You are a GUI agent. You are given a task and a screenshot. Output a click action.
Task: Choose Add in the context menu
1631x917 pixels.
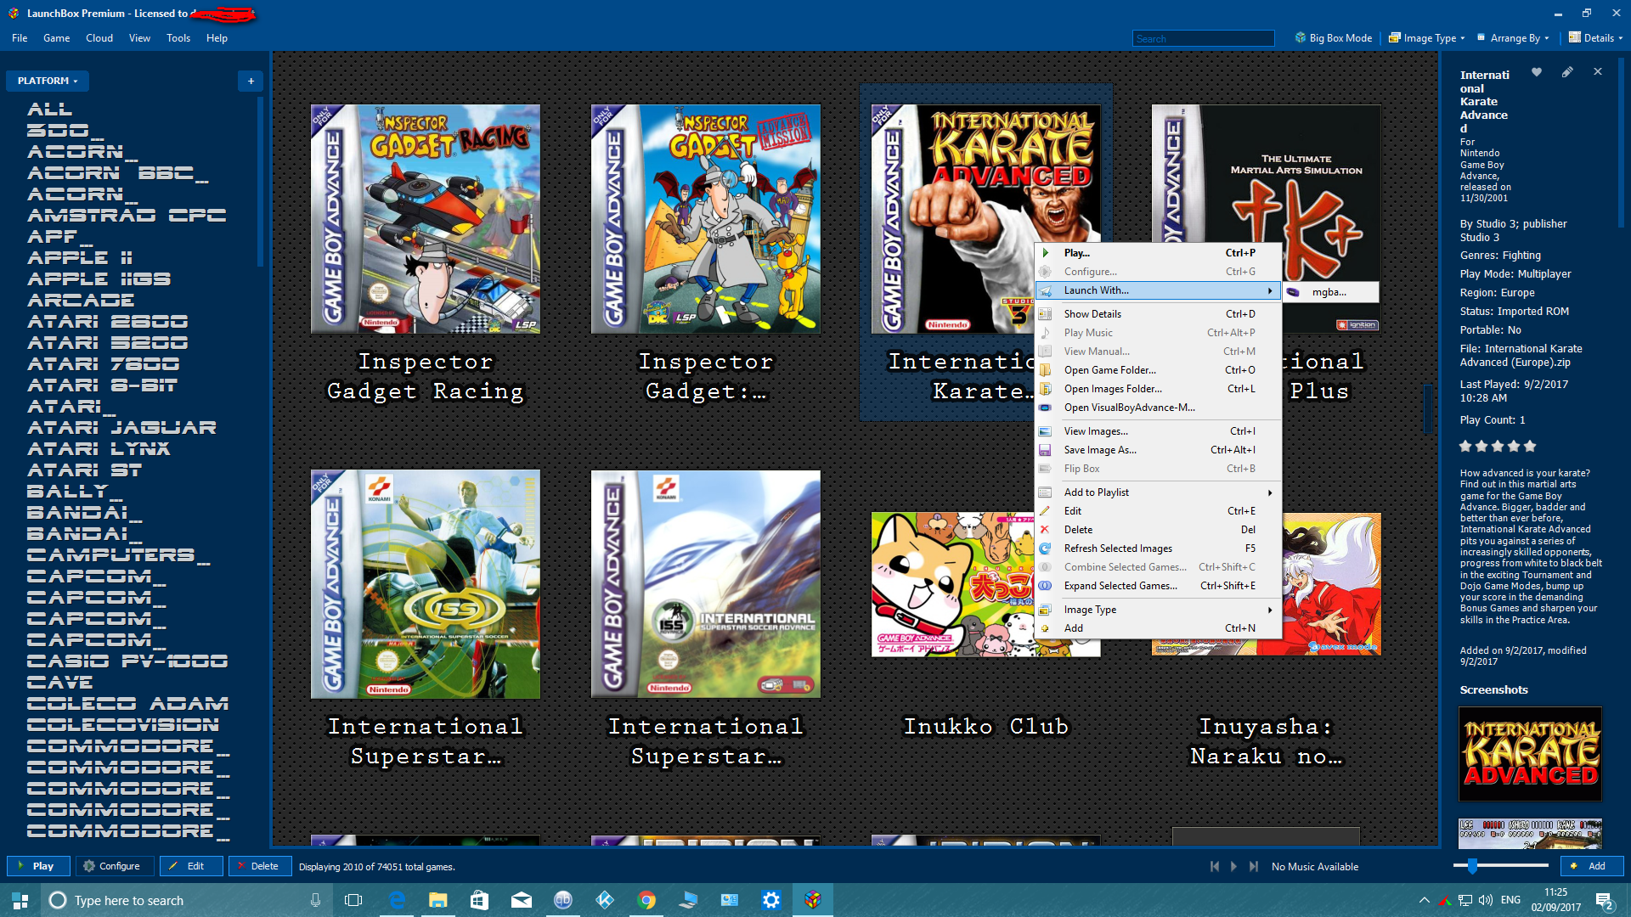click(x=1159, y=628)
